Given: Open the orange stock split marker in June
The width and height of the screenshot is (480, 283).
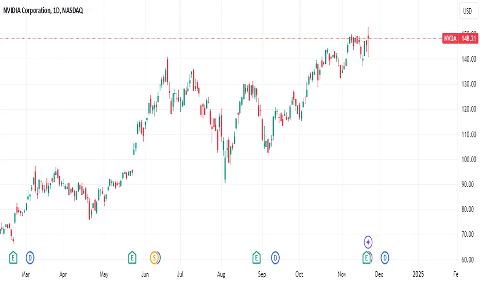Looking at the screenshot, I should 155,258.
